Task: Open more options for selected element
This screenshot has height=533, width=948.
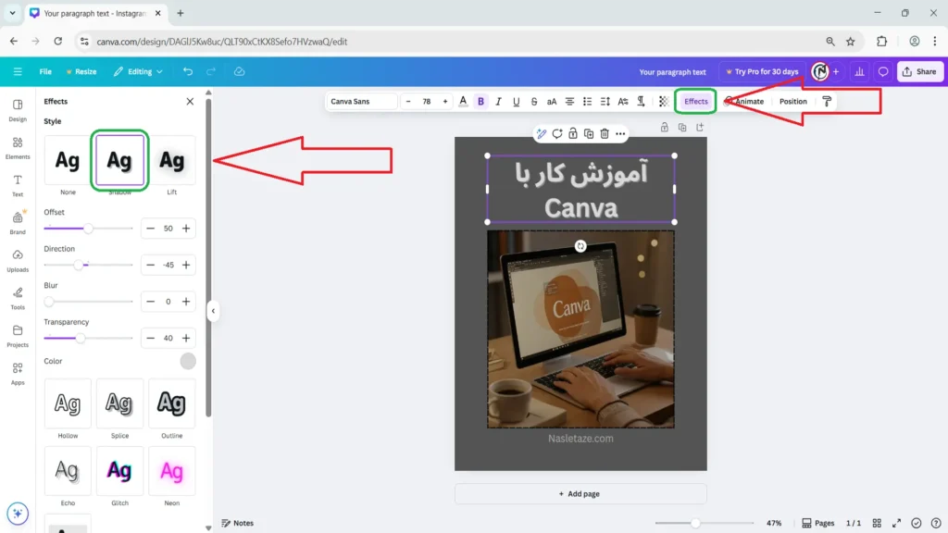Action: click(x=620, y=133)
